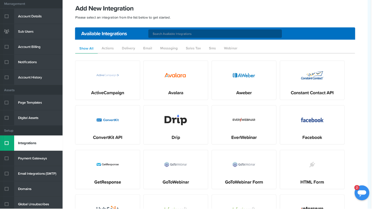Click the AWeber logo
Image resolution: width=372 pixels, height=209 pixels.
coord(244,76)
